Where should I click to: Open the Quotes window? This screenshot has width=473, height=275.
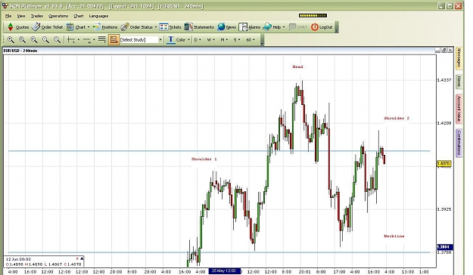(x=18, y=27)
